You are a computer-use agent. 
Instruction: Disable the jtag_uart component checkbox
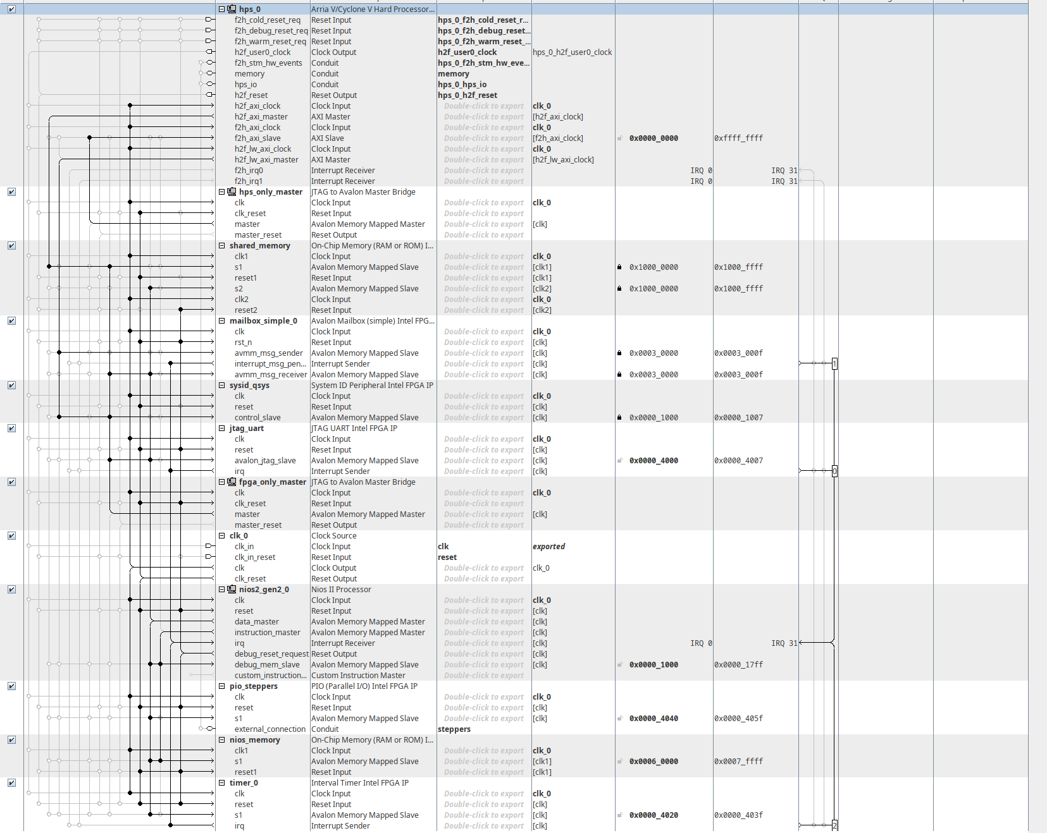11,429
